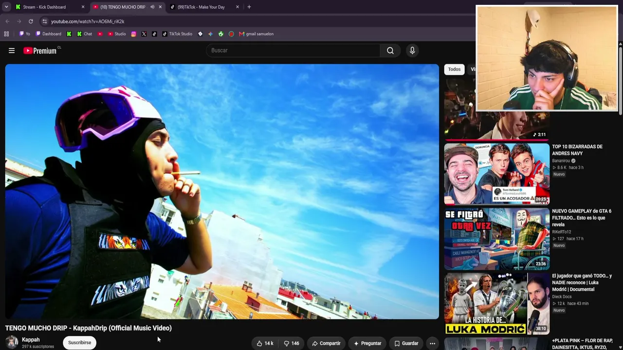The height and width of the screenshot is (350, 623).
Task: Open the 'TOP 10 BIZARRADAS' video thumbnail
Action: pyautogui.click(x=496, y=174)
